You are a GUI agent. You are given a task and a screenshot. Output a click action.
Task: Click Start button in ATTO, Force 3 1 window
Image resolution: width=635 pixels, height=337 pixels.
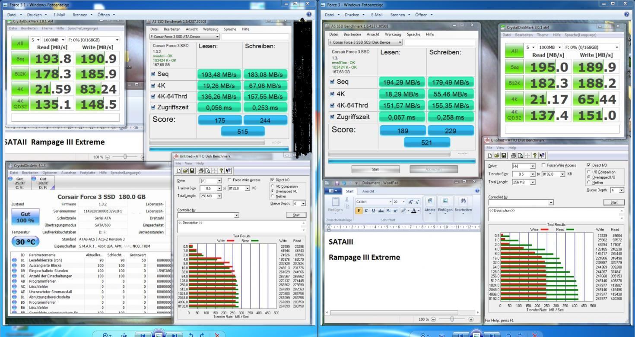(x=296, y=215)
